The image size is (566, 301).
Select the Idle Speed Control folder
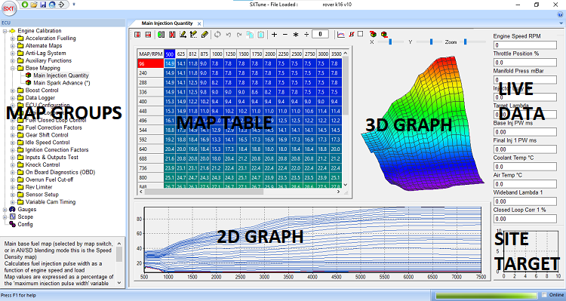coord(48,142)
